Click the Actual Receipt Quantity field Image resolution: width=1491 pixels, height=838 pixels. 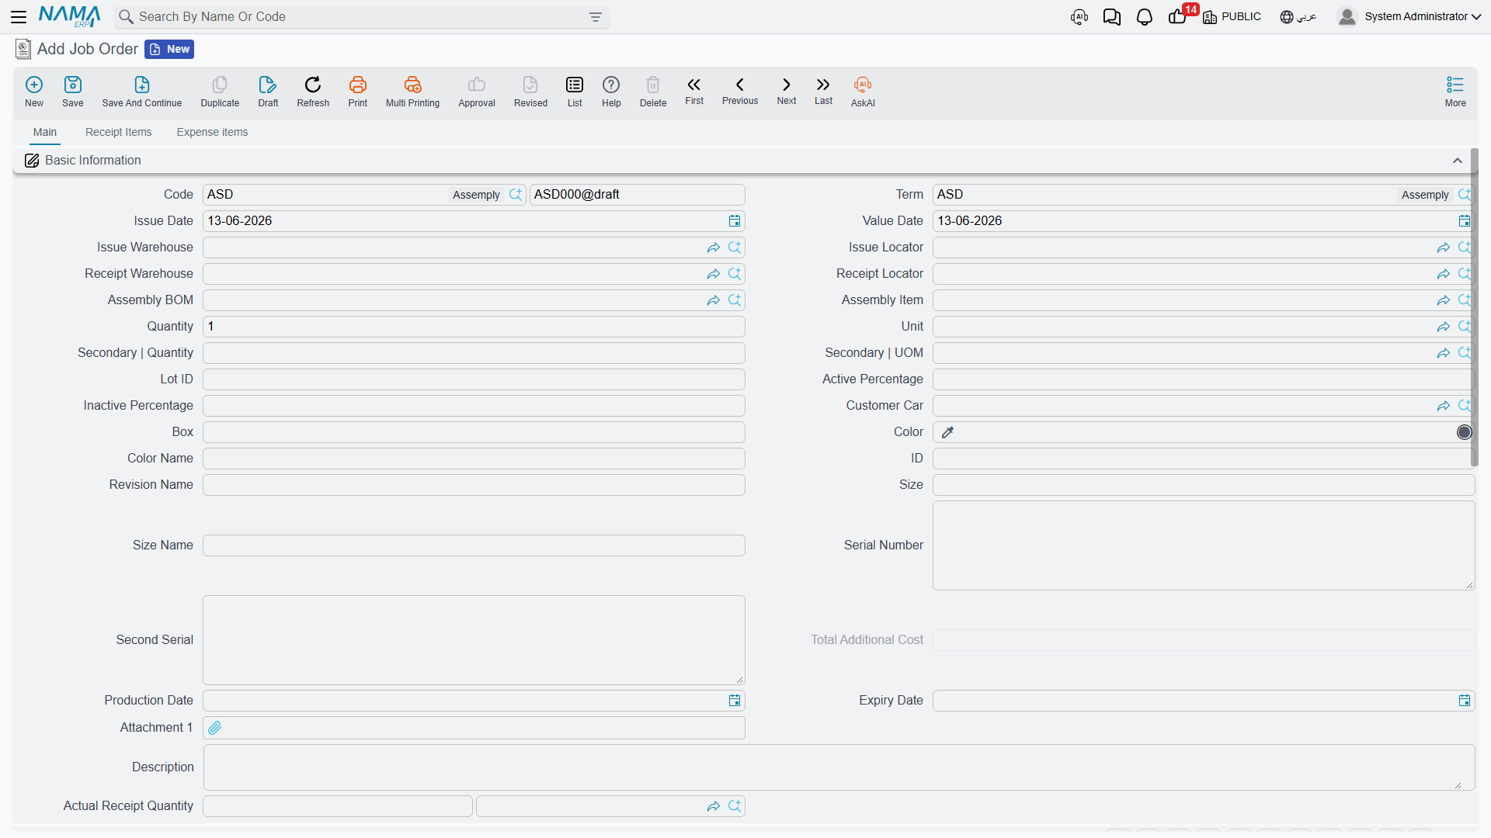[338, 806]
